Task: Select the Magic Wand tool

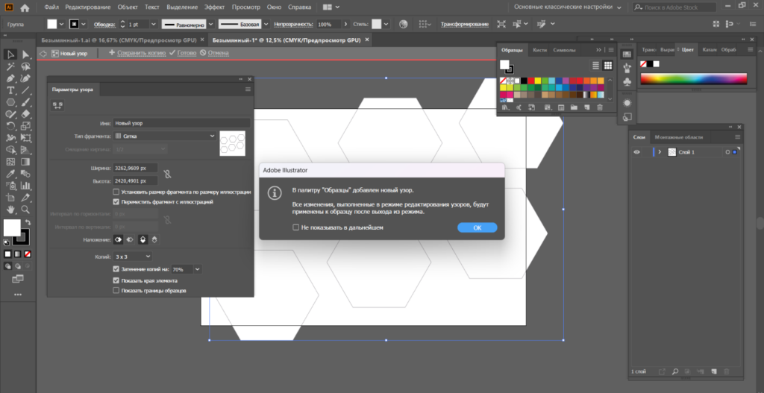Action: tap(10, 66)
